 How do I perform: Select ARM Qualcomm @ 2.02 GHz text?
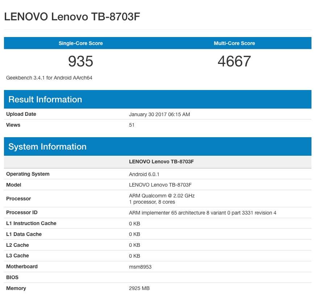[x=162, y=196]
